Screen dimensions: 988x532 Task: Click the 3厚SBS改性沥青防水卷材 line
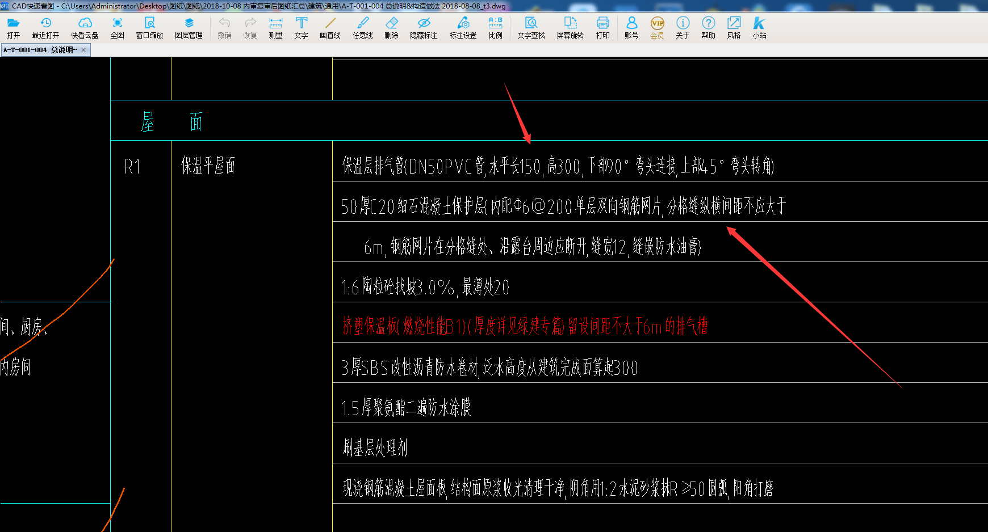489,368
